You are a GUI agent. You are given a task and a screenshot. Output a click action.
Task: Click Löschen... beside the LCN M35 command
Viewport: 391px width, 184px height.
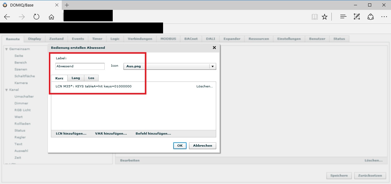coord(204,86)
